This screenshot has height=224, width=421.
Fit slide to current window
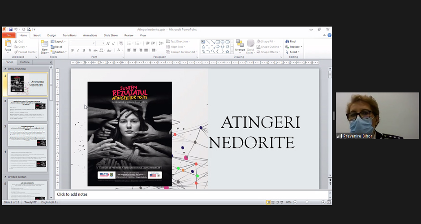tap(329, 202)
